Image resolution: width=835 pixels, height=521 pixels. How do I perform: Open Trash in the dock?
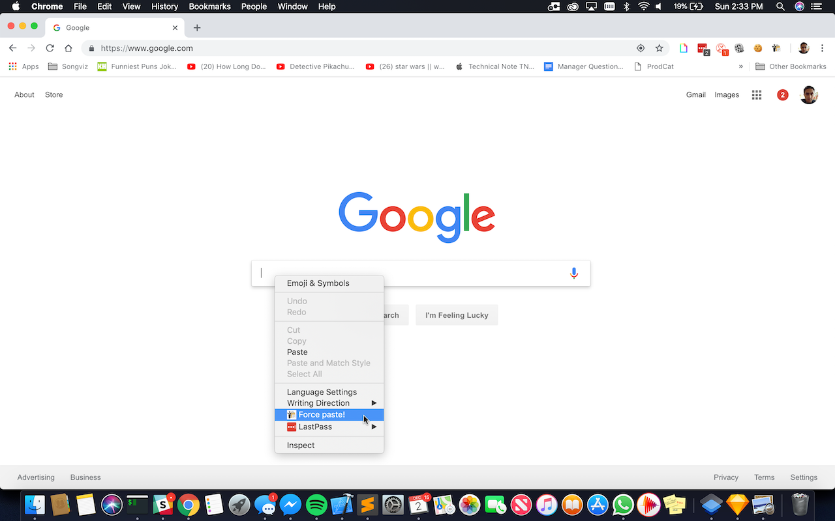coord(800,505)
